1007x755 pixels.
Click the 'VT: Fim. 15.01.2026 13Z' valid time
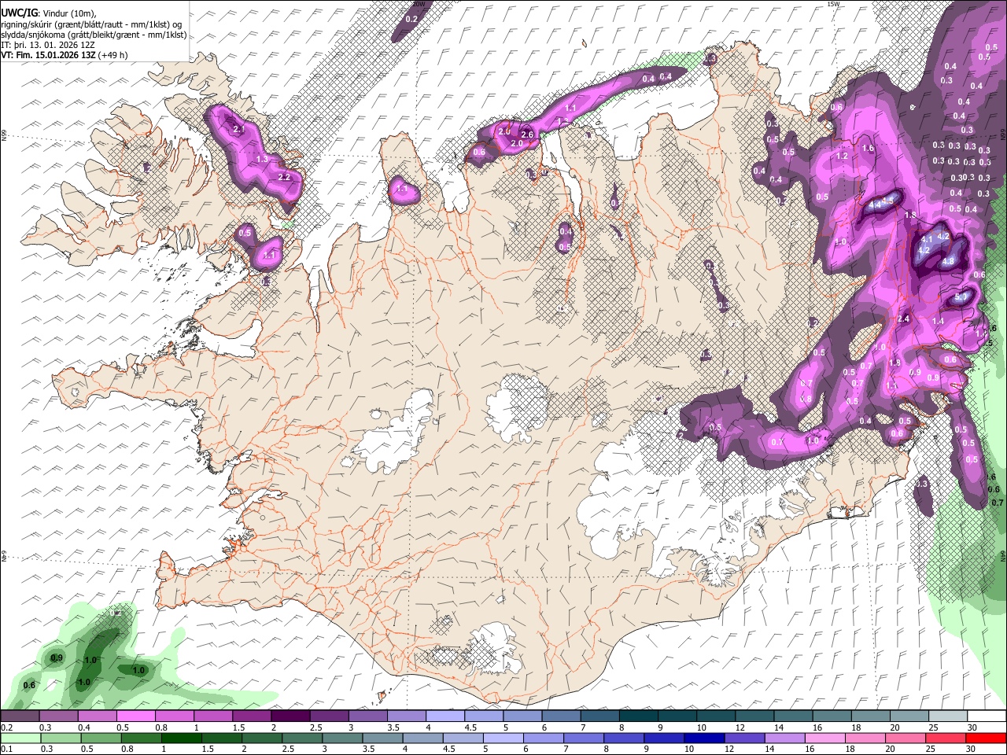(49, 55)
